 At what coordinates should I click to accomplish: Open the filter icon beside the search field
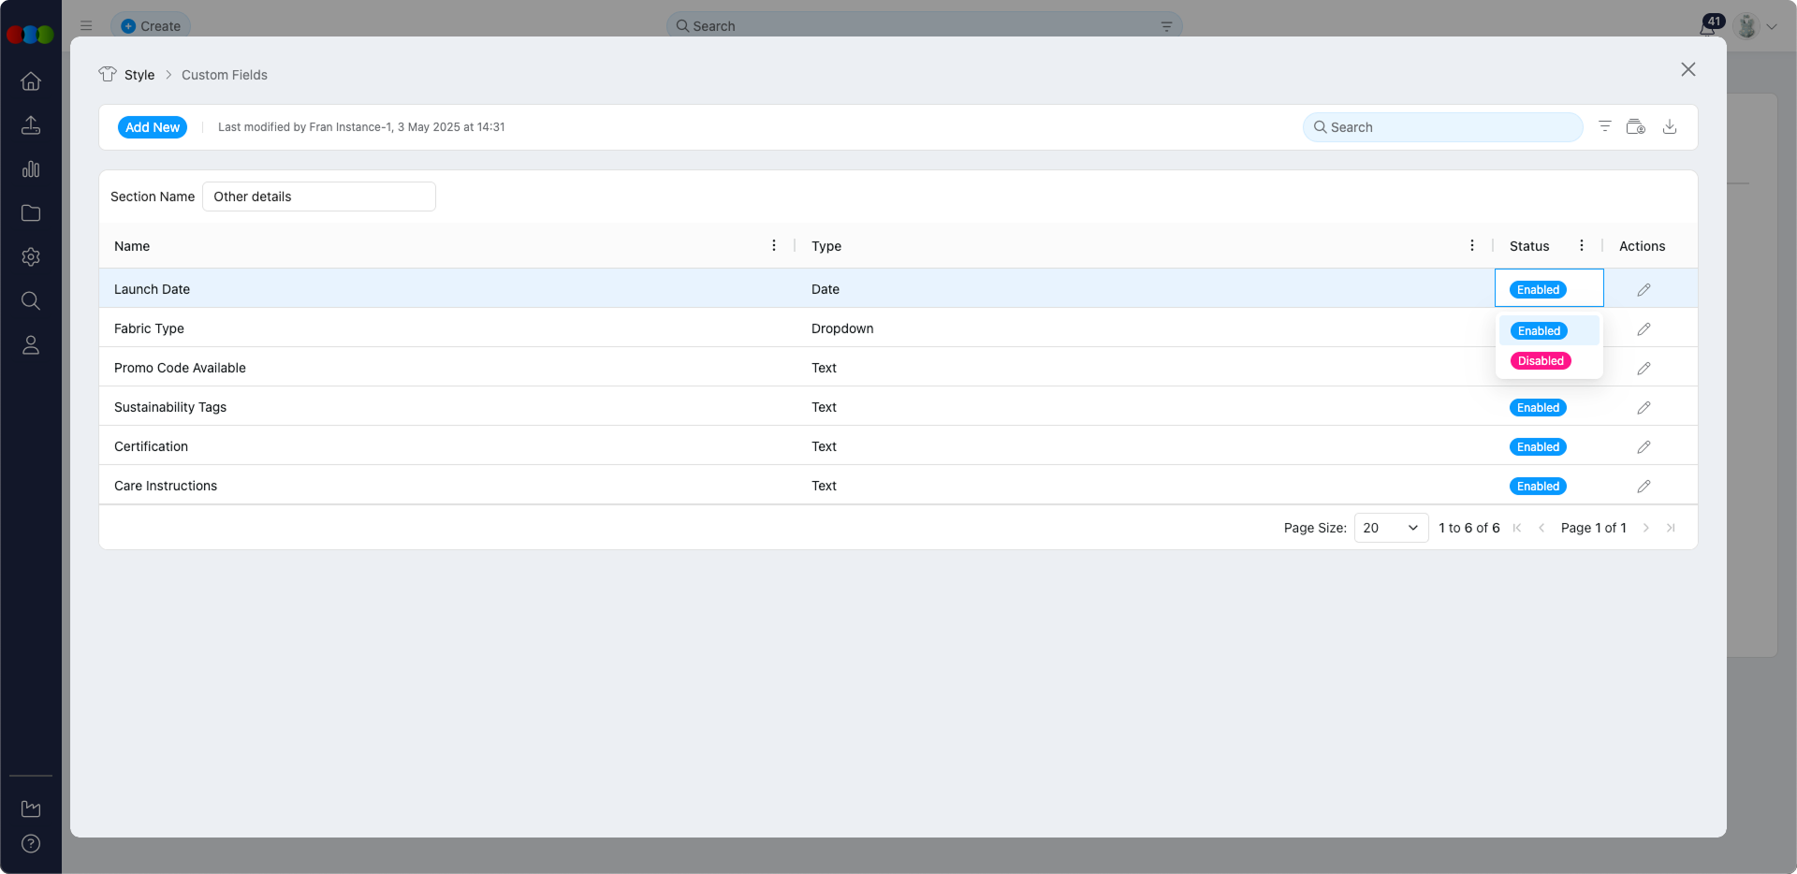(1604, 126)
